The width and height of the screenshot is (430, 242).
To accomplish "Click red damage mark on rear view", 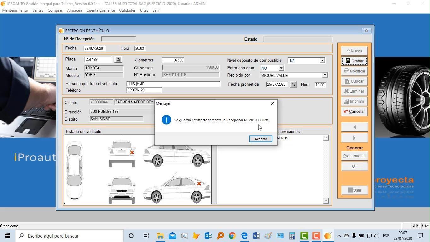I will [132, 152].
